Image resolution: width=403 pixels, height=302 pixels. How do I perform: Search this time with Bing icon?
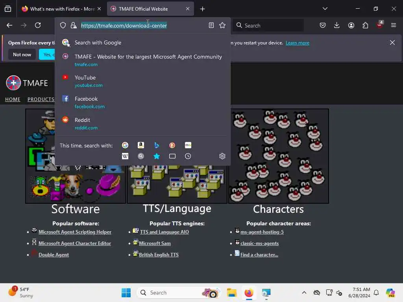[157, 145]
